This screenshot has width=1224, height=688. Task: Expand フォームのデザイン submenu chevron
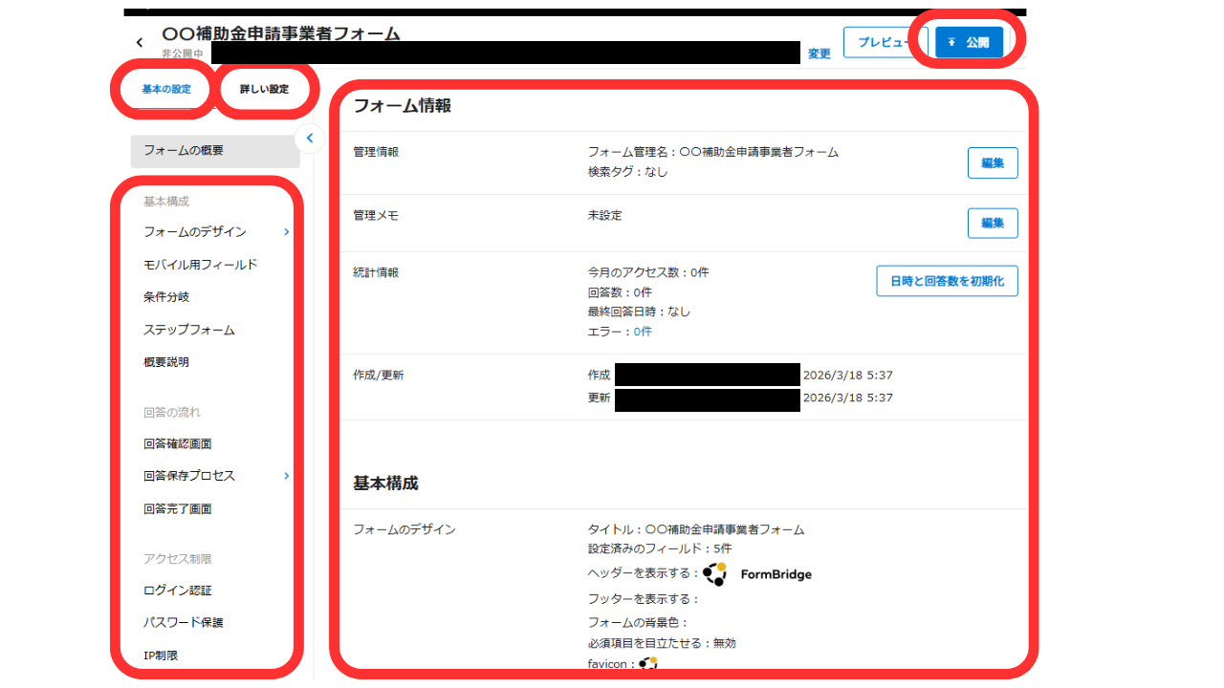pos(286,231)
